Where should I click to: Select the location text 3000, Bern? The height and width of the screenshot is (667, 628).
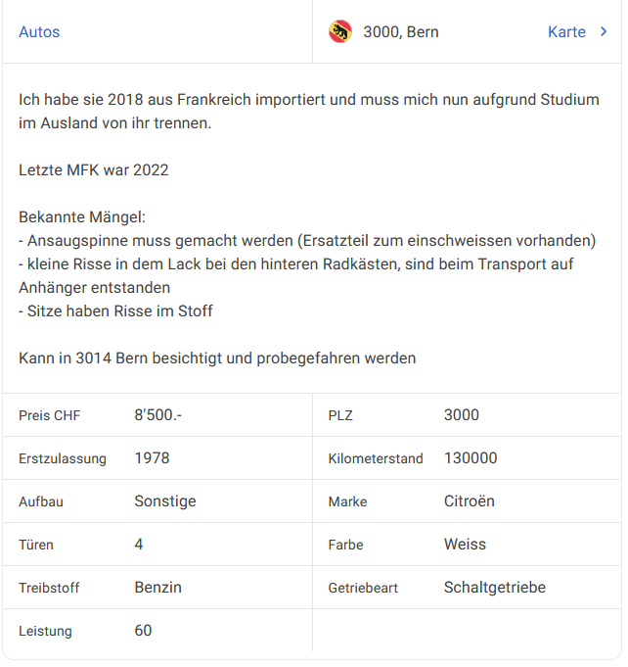(x=401, y=32)
